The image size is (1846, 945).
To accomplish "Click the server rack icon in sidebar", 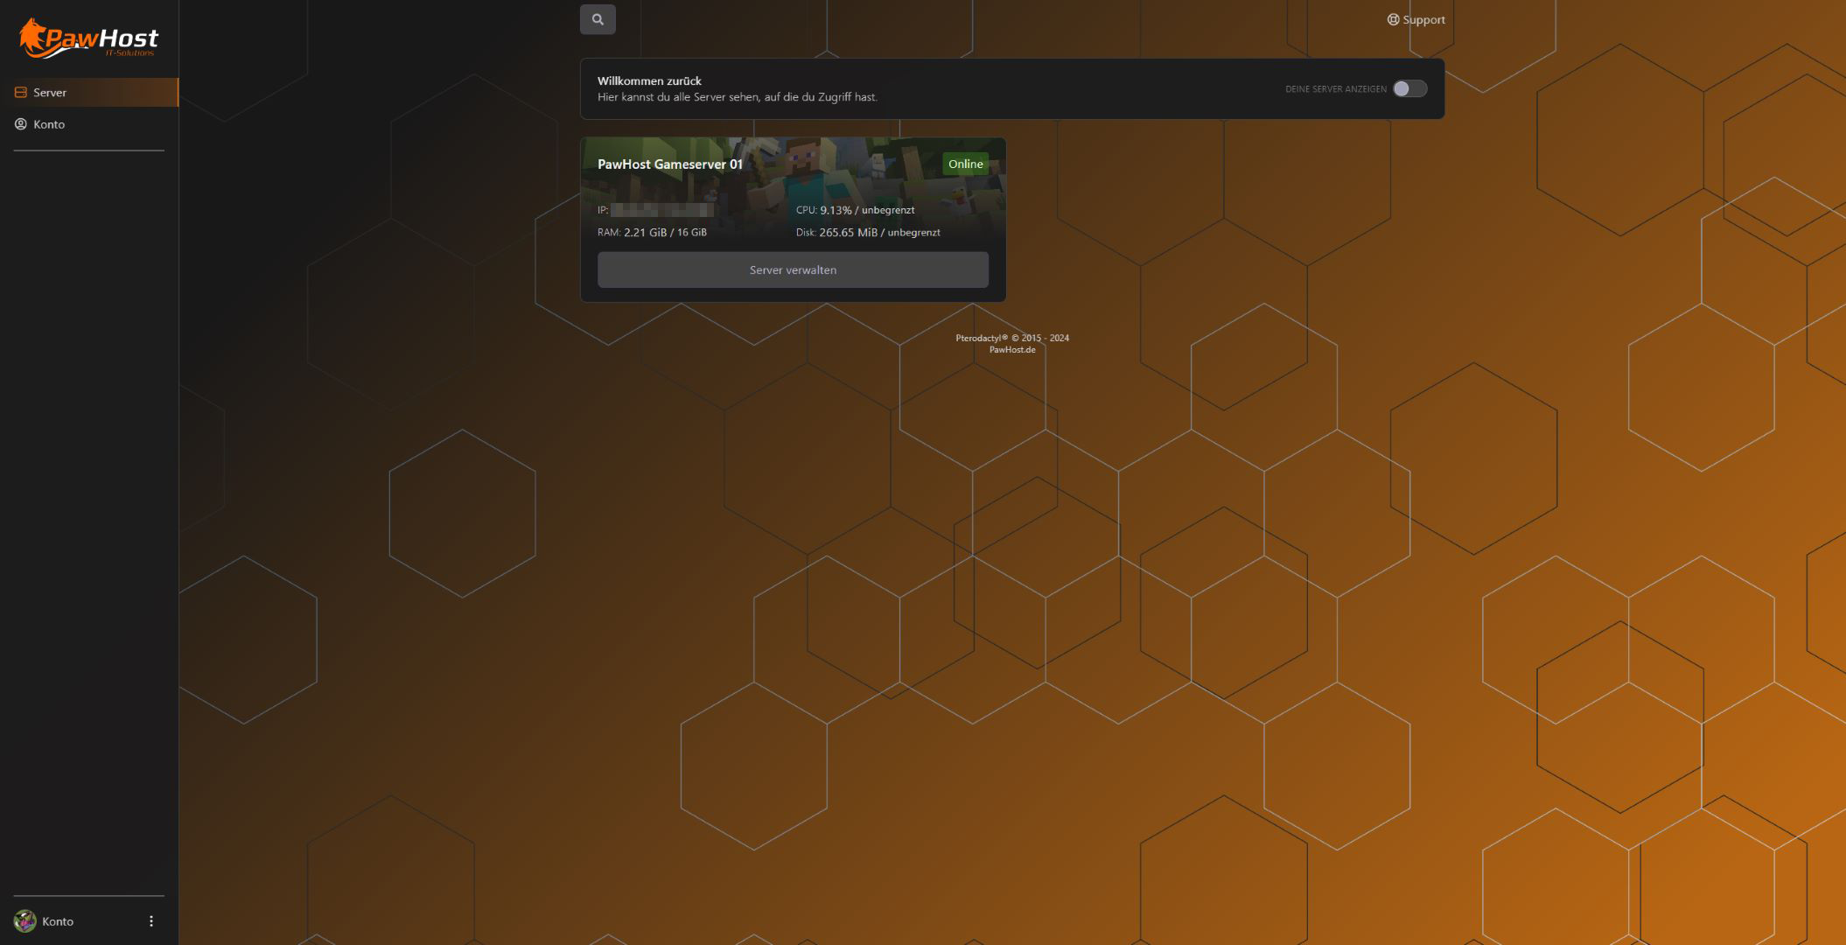I will [21, 92].
